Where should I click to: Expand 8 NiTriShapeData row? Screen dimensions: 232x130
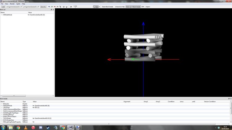(2, 120)
